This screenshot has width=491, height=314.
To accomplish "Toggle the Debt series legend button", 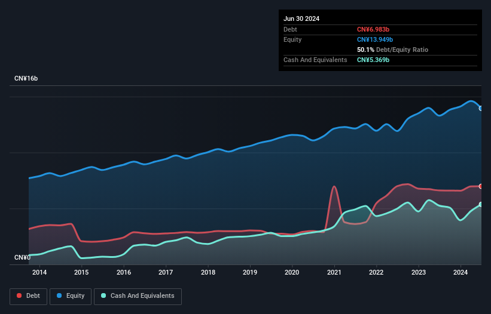I will coord(29,296).
